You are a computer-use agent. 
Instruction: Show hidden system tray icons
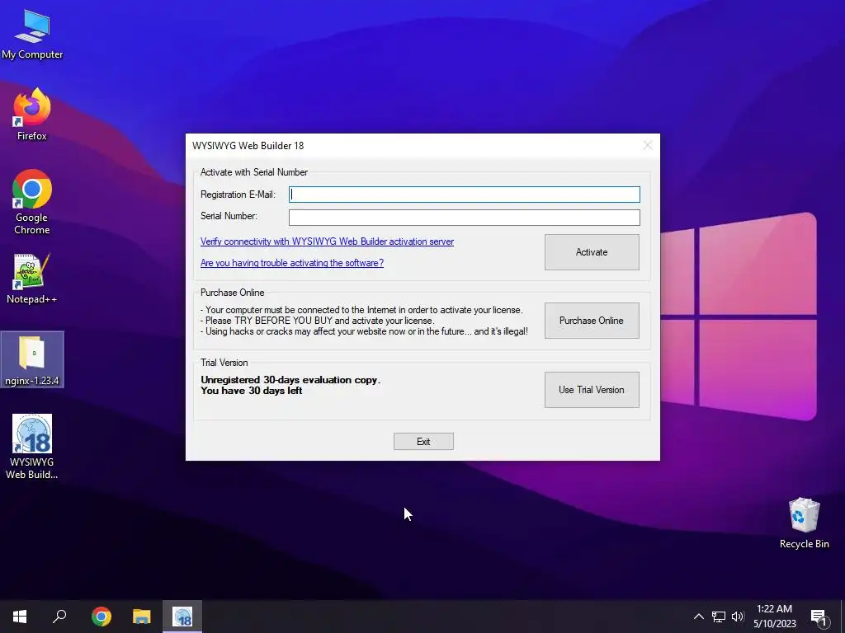click(x=698, y=617)
